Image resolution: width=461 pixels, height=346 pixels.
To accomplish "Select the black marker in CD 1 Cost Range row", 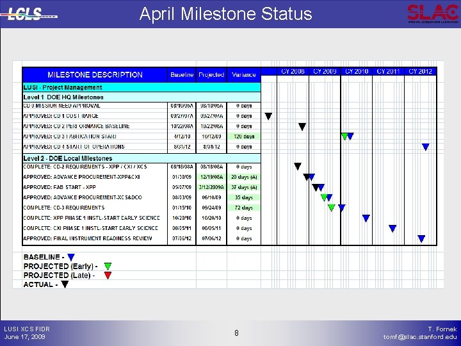I will [268, 116].
